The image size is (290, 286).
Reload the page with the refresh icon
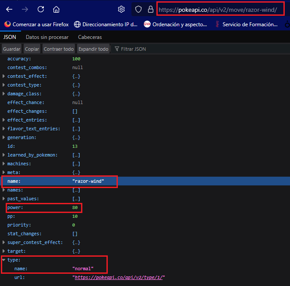41,9
